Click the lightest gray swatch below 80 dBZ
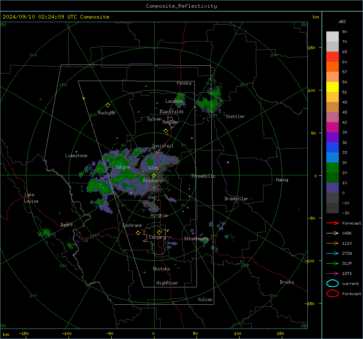 pyautogui.click(x=332, y=37)
